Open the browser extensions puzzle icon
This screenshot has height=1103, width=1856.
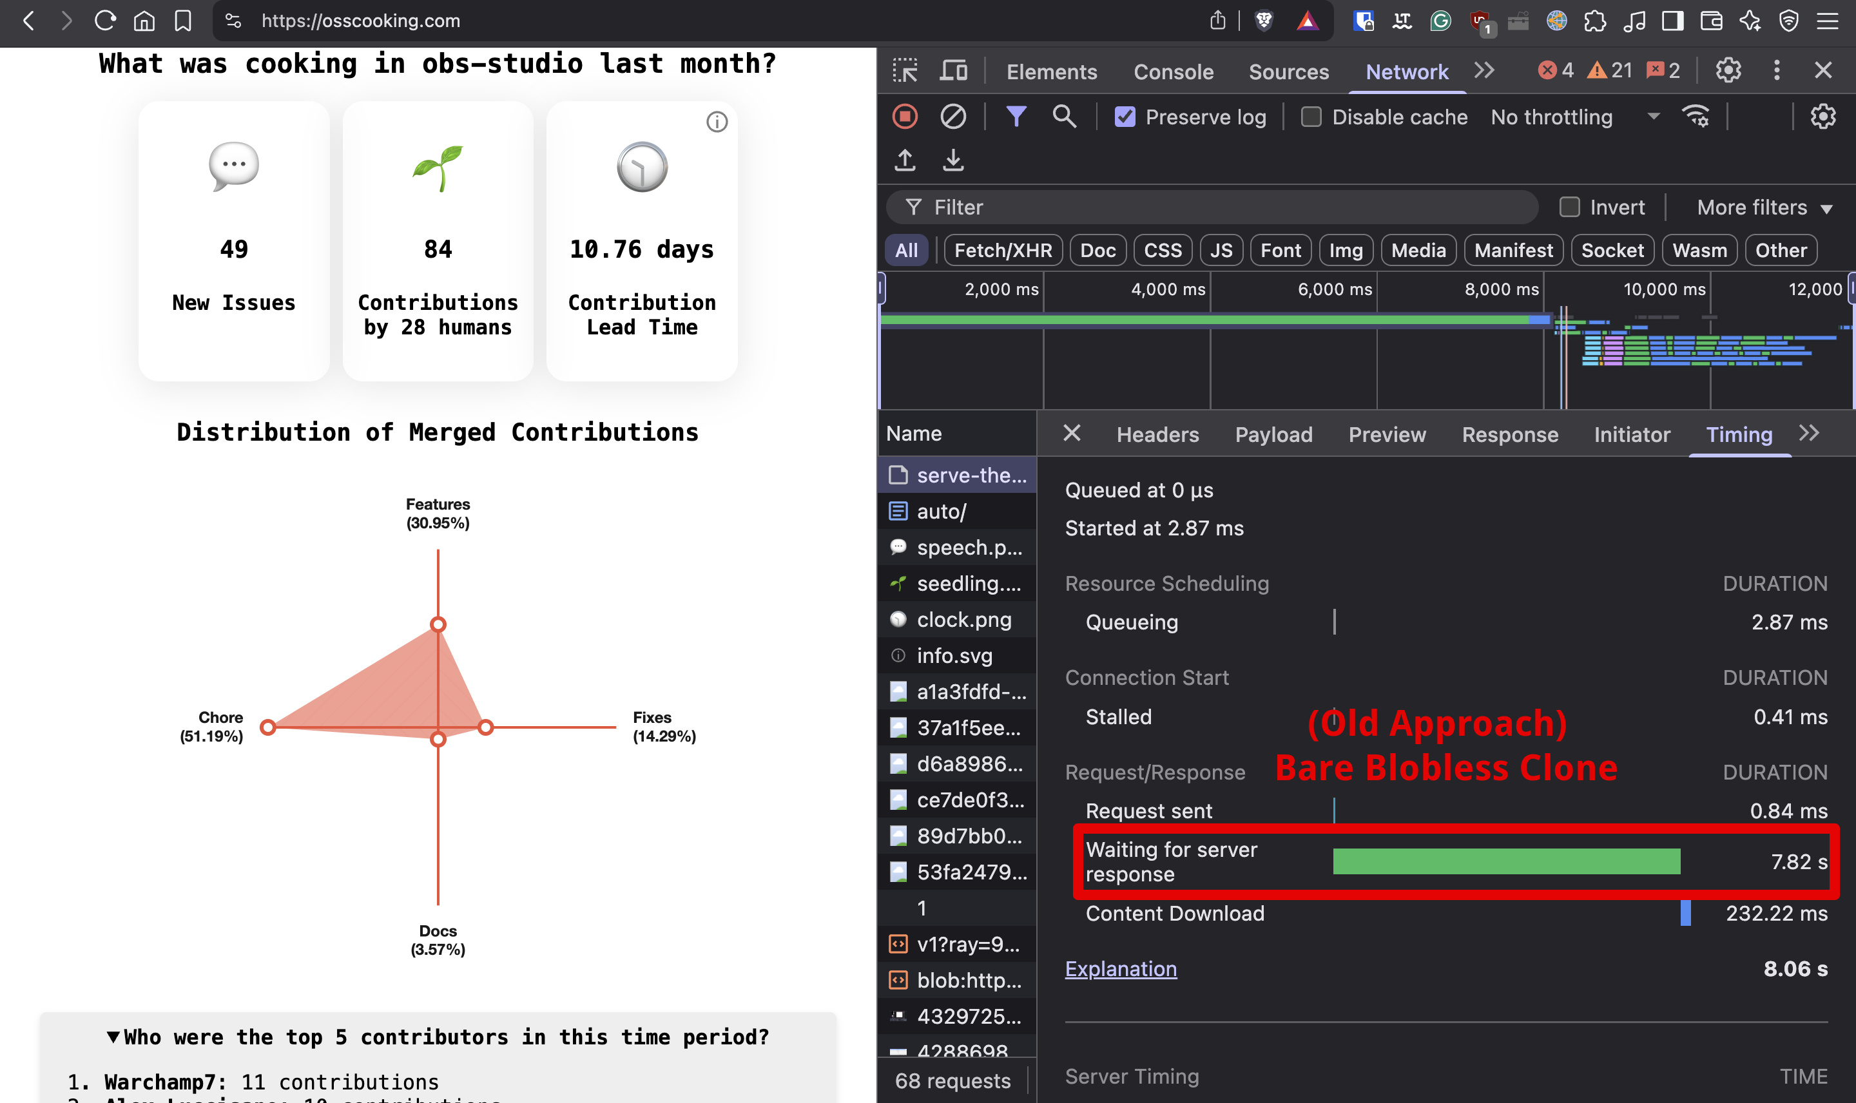tap(1594, 20)
